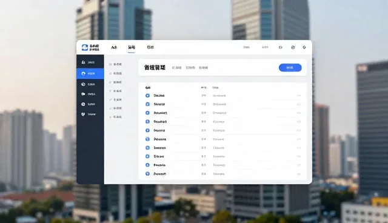Click the blue pill button in the title card
Image resolution: width=388 pixels, height=223 pixels.
point(290,68)
